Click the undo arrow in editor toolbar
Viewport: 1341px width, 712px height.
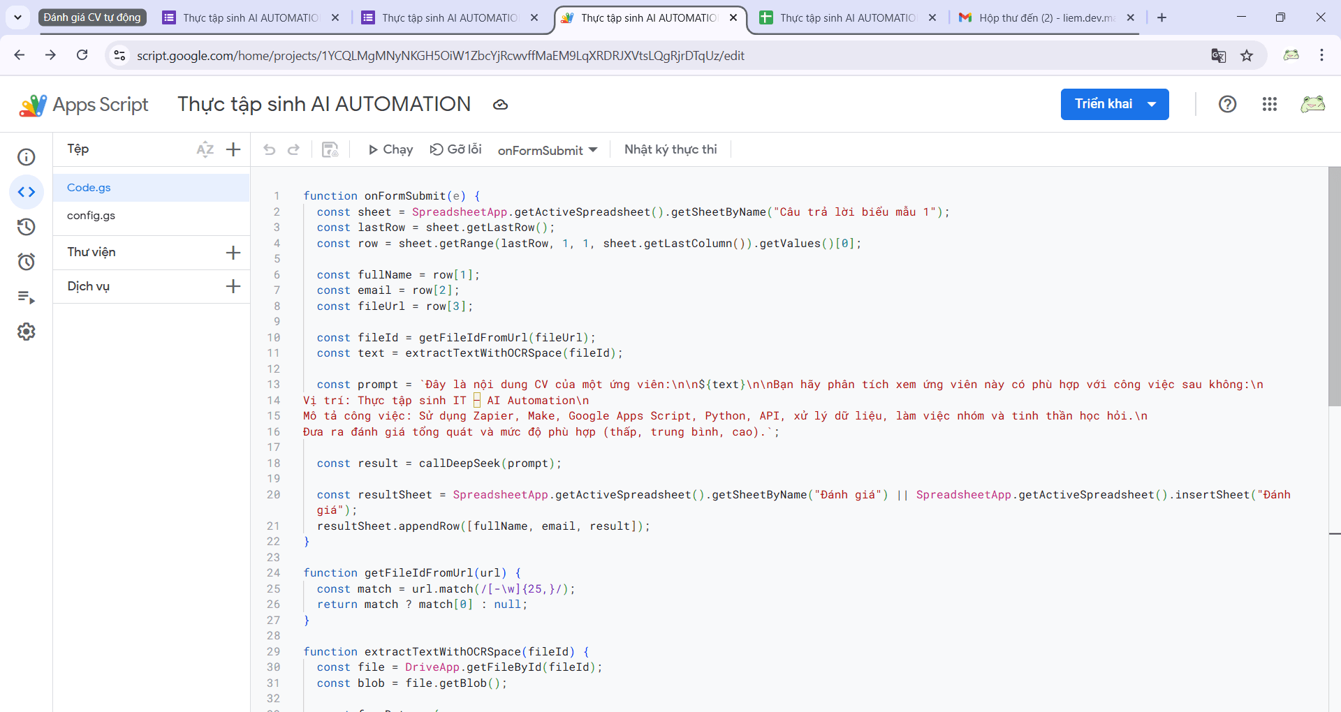pos(270,149)
